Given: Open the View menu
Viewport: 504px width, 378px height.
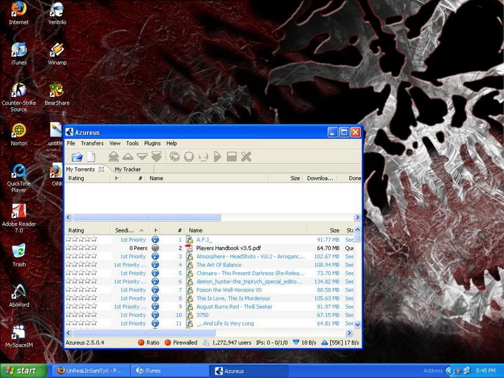Looking at the screenshot, I should 115,144.
